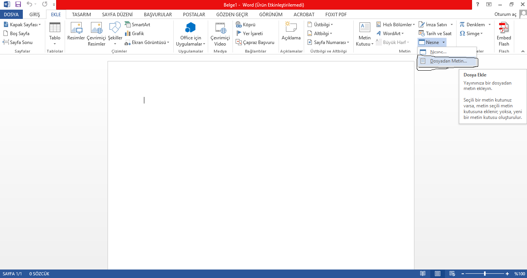
Task: Open the TASARIM tab
Action: [81, 15]
